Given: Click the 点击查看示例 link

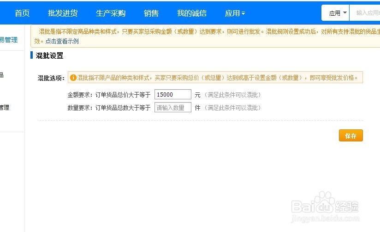Looking at the screenshot, I should [x=62, y=41].
